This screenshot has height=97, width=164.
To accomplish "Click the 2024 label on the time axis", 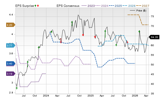I will pos(46,95).
